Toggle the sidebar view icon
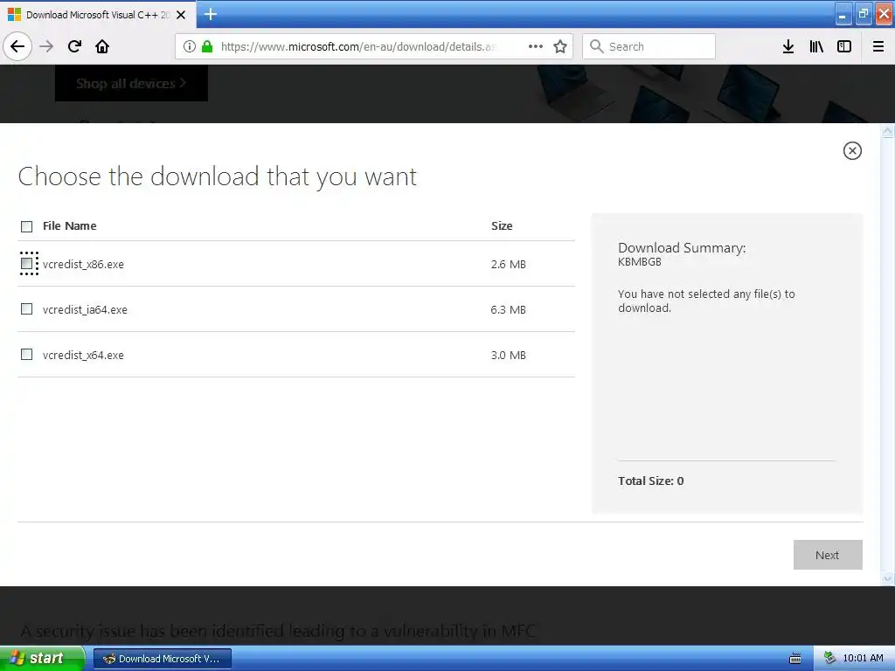 coord(844,46)
